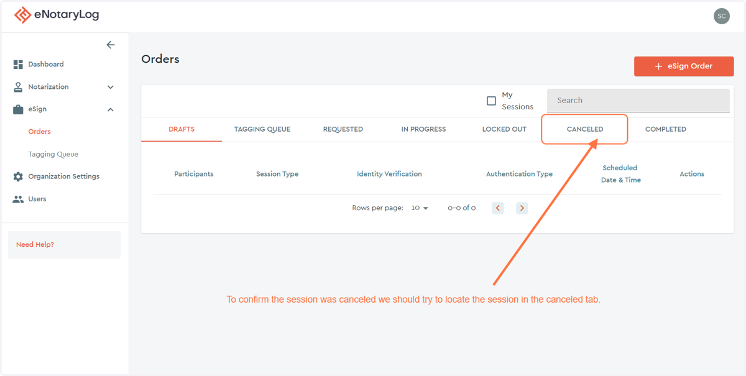The image size is (746, 376).
Task: Go to next page of orders
Action: [522, 208]
